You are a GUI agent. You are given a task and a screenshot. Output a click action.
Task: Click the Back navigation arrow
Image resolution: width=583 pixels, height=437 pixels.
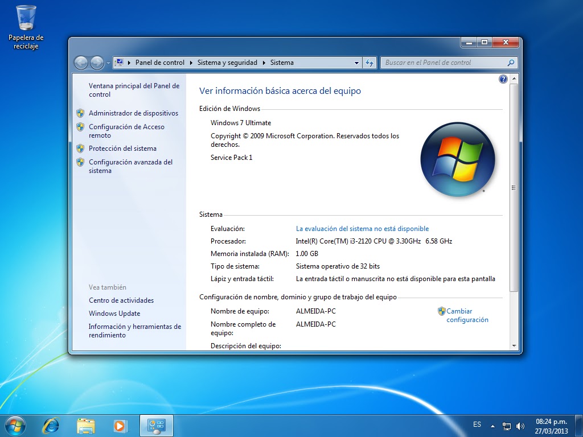pyautogui.click(x=81, y=63)
